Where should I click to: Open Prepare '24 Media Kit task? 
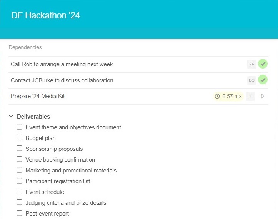pyautogui.click(x=38, y=96)
